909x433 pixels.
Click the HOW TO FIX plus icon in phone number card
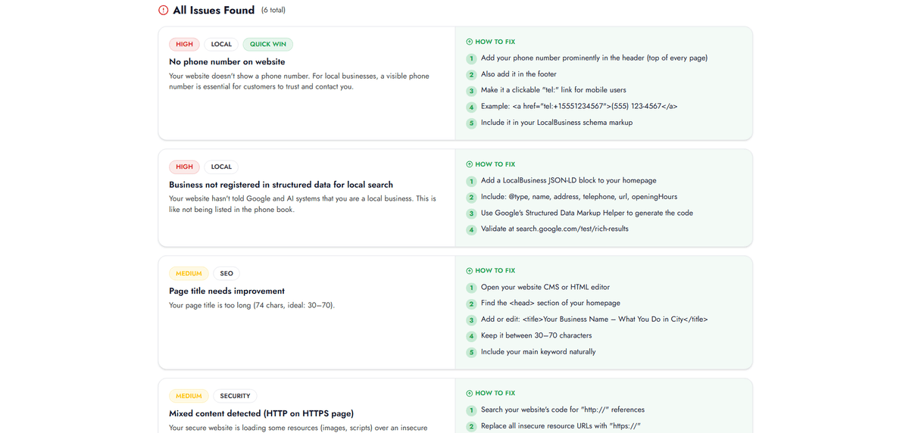click(470, 42)
